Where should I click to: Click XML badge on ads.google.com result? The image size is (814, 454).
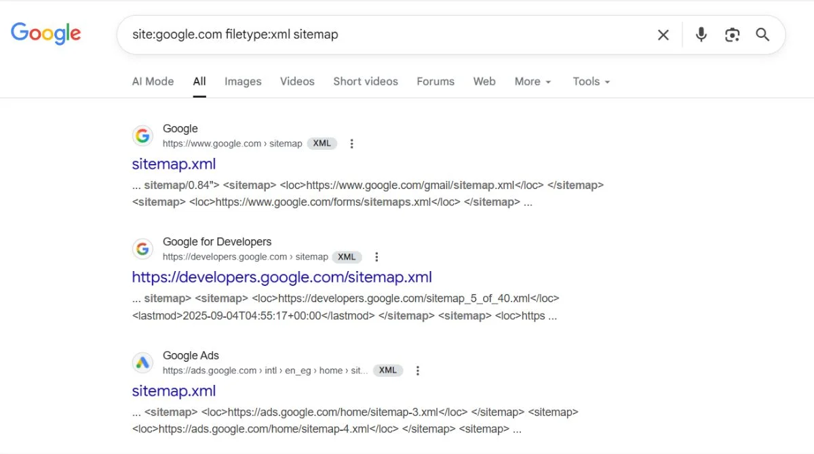[x=388, y=371]
